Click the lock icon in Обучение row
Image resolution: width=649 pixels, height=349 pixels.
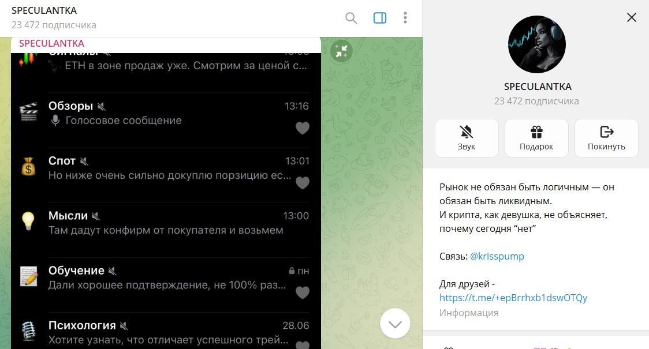292,271
